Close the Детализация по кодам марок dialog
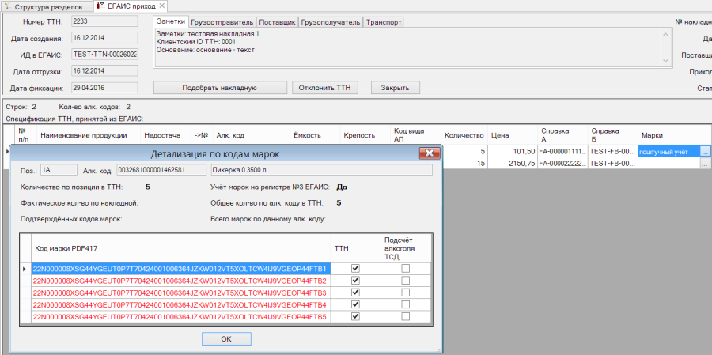This screenshot has height=355, width=712. click(429, 153)
